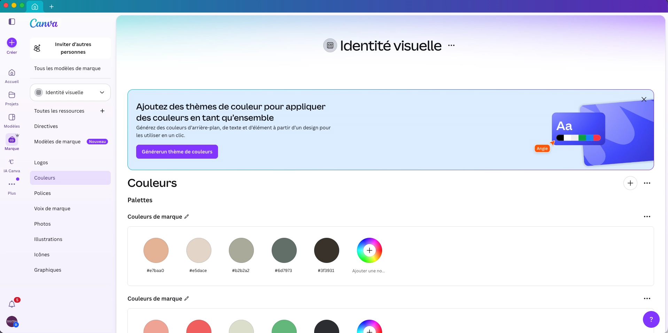Open Icônes section
The image size is (668, 333).
coord(42,255)
